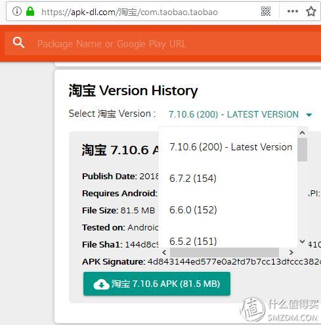Click the dropdown list scroll down arrow
Screen dimensions: 321x325
pyautogui.click(x=303, y=242)
